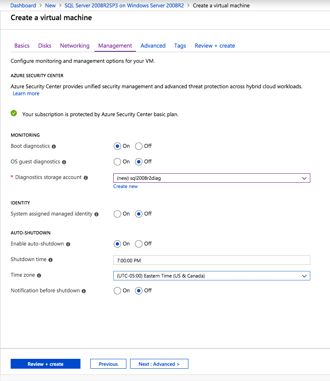Click Diagnostics storage account info icon
The width and height of the screenshot is (330, 381).
86,178
